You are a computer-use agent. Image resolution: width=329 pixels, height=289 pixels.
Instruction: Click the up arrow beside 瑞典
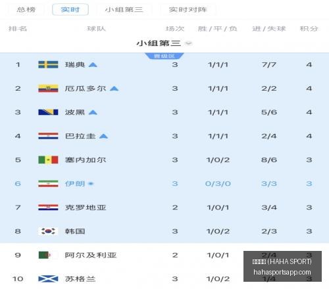pos(93,65)
